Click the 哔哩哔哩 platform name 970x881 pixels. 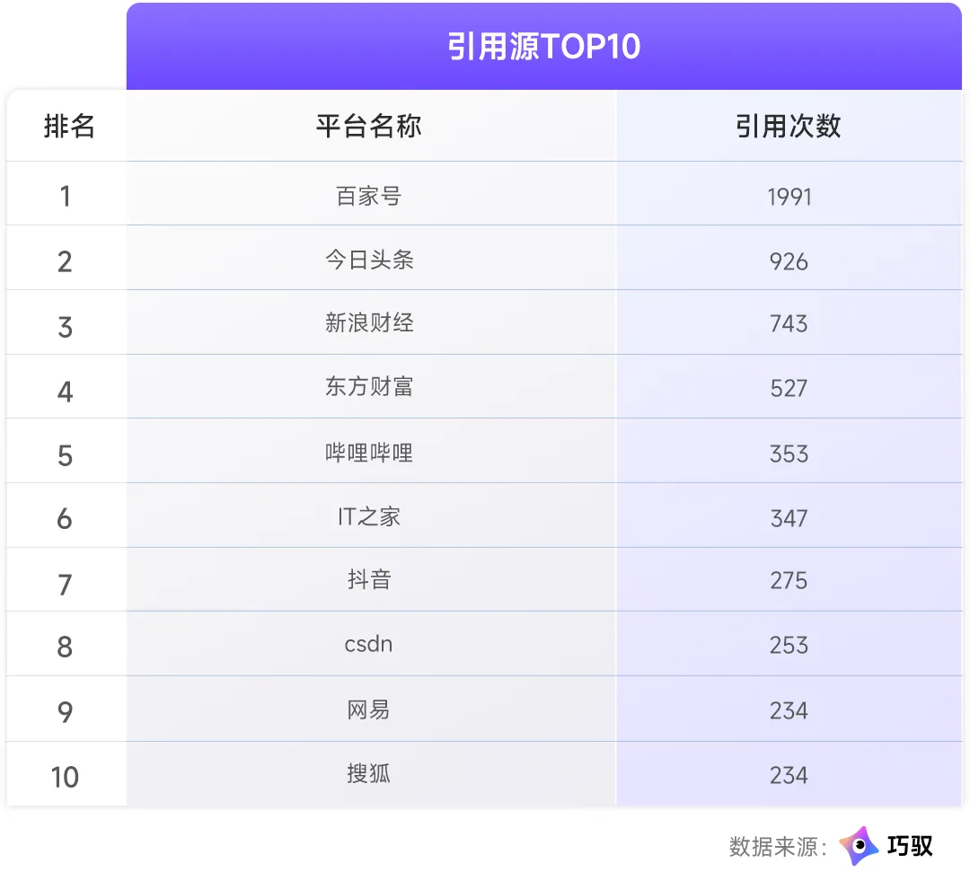coord(369,453)
